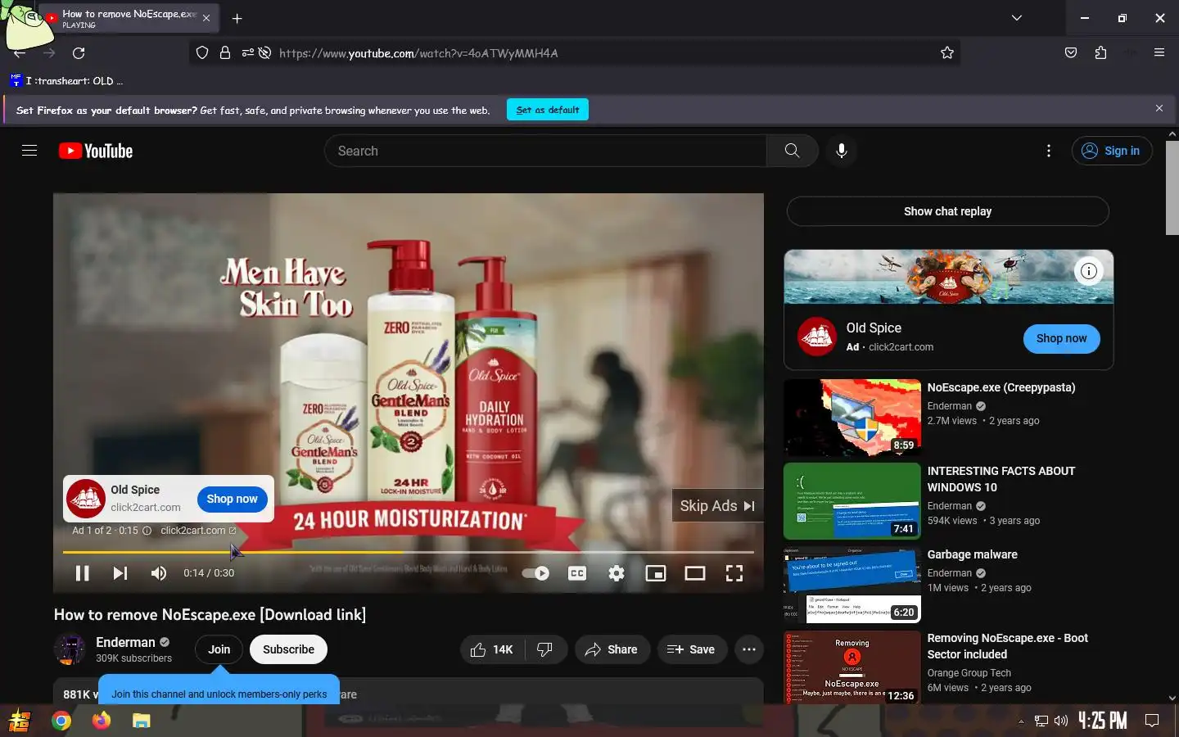
Task: Click the tracking protection shield icon
Action: [201, 52]
